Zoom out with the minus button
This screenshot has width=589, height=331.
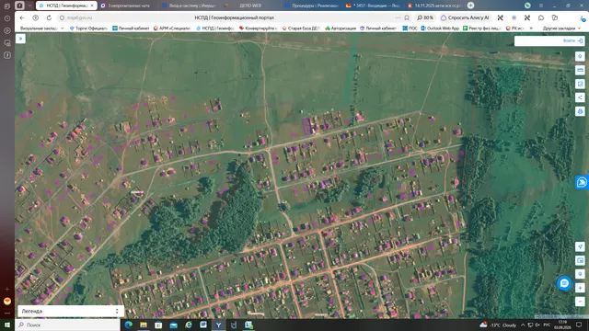(x=580, y=302)
